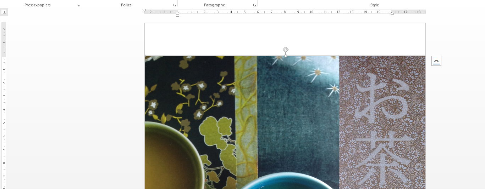485x189 pixels.
Task: Click the Police group label
Action: point(126,5)
